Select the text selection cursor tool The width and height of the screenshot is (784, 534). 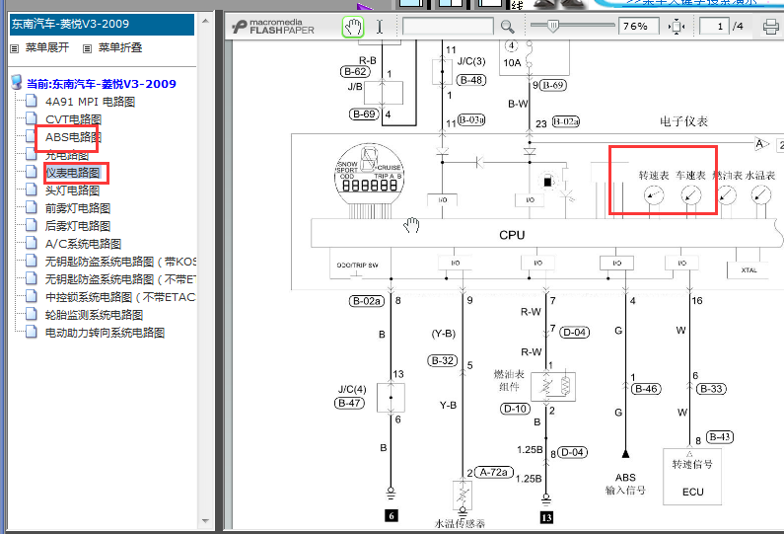click(x=380, y=27)
